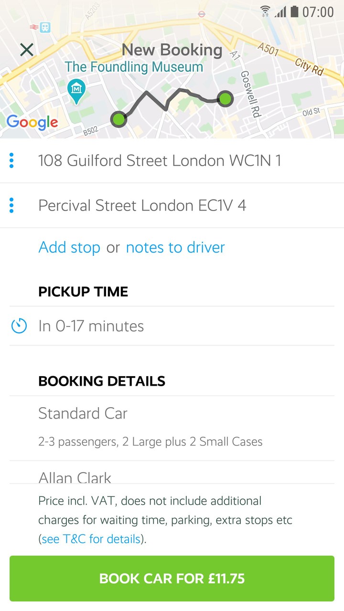
Task: Tap the pickup address three-dot icon
Action: point(12,160)
